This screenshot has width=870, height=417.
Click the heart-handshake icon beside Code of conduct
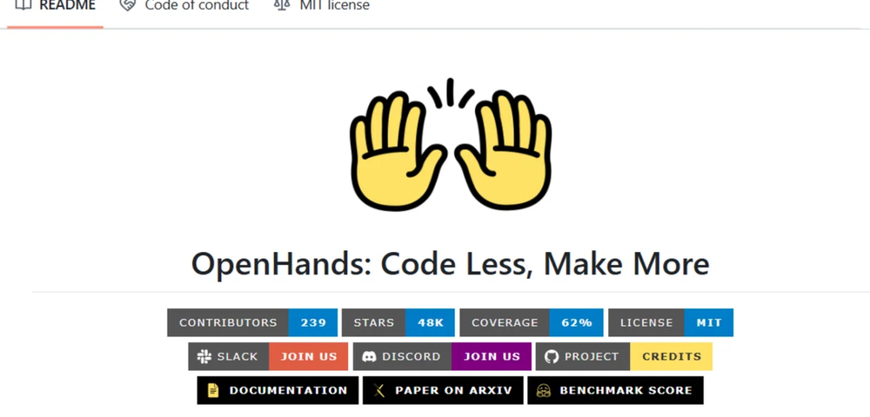coord(128,5)
